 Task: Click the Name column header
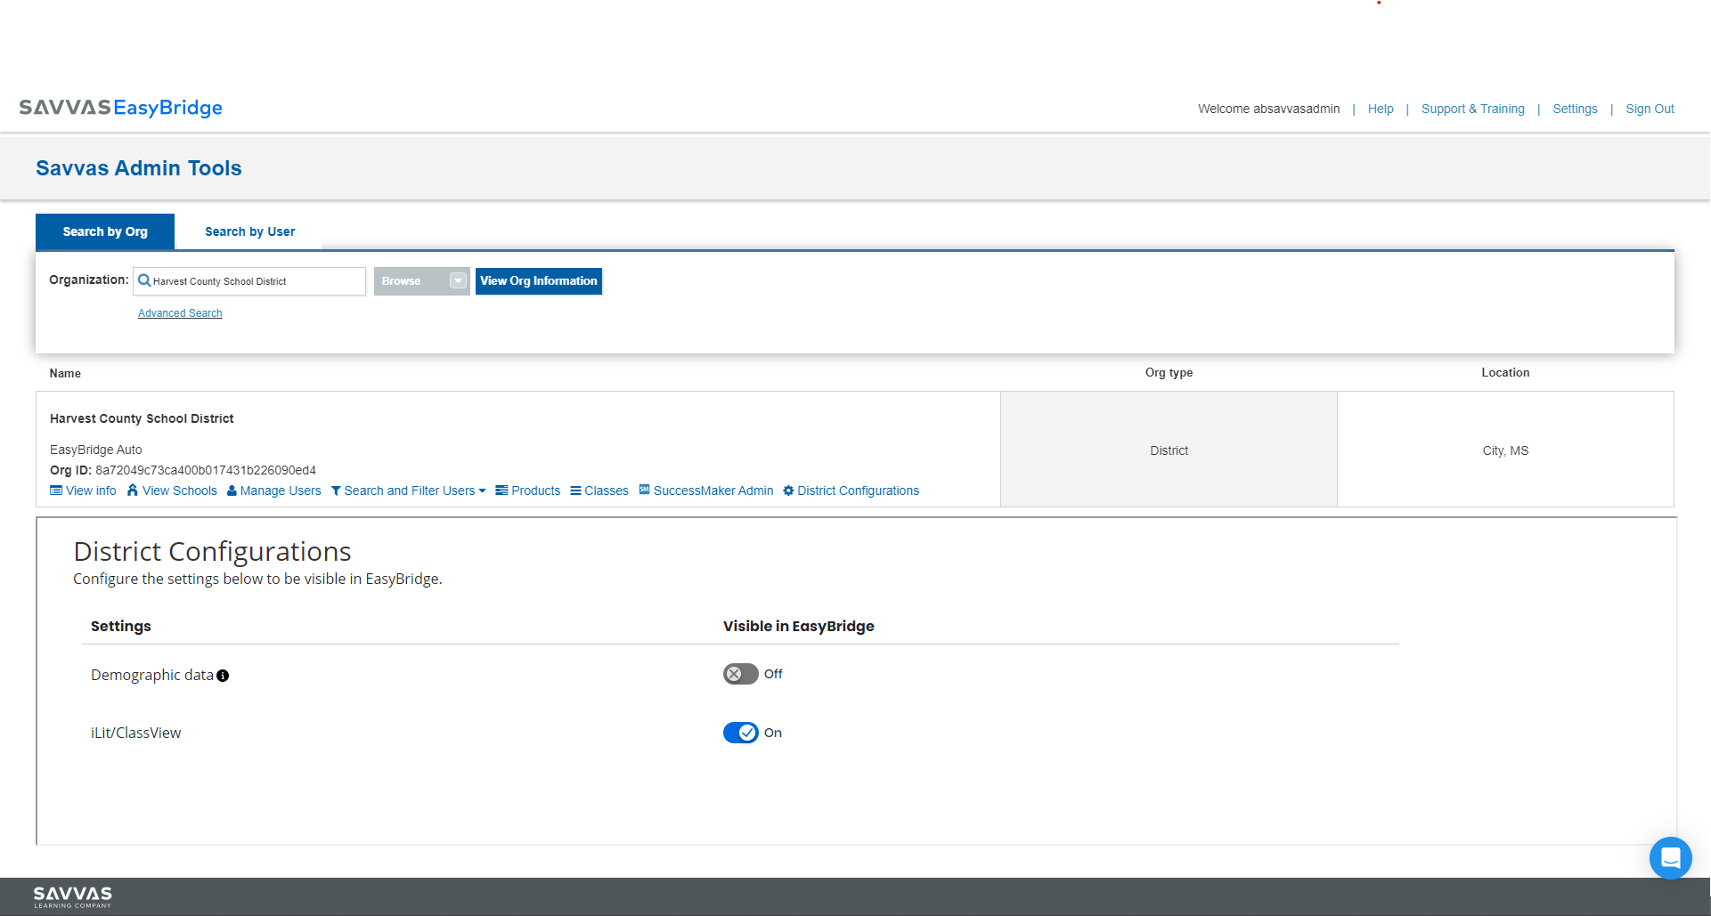[x=65, y=373]
